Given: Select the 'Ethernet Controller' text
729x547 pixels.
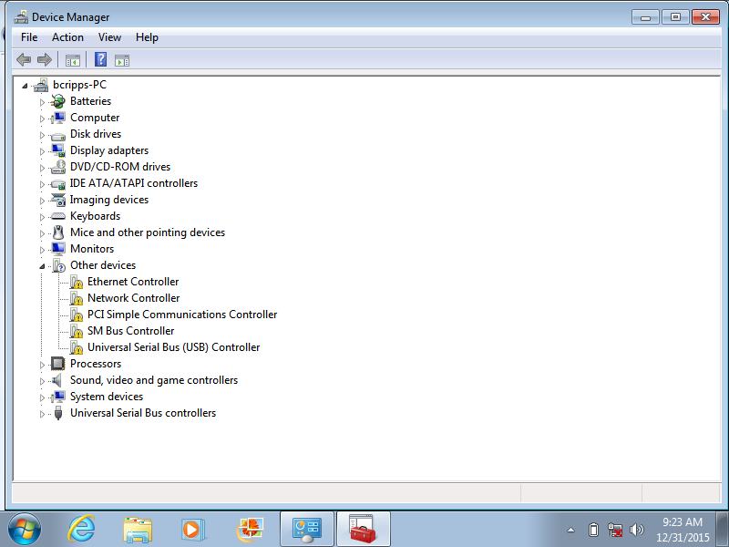Looking at the screenshot, I should [x=133, y=282].
